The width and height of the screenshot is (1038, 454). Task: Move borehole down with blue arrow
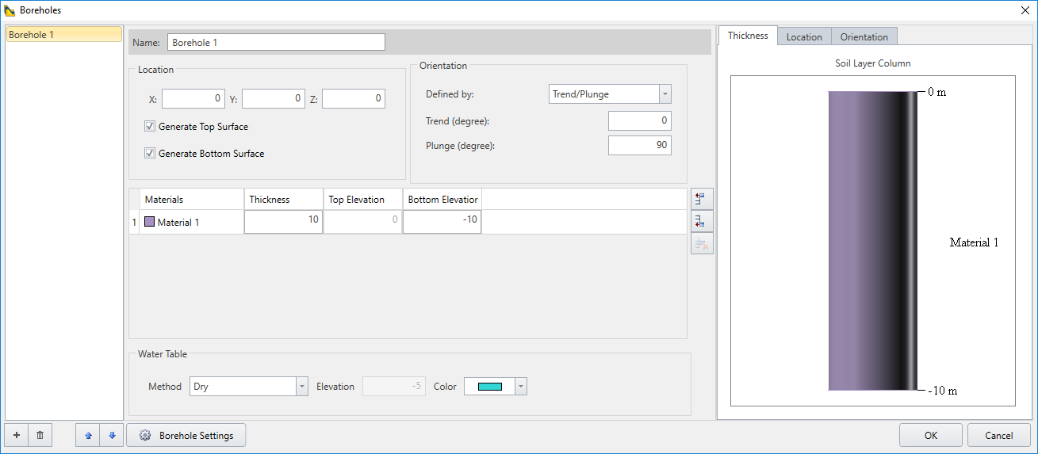(112, 435)
